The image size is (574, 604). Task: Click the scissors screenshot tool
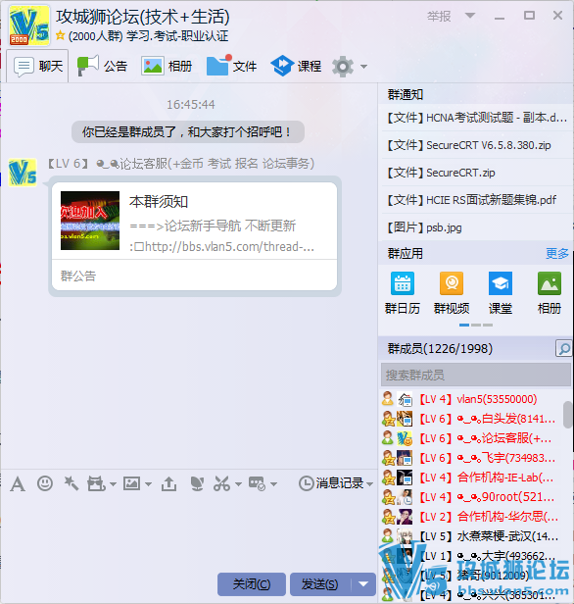[x=222, y=483]
